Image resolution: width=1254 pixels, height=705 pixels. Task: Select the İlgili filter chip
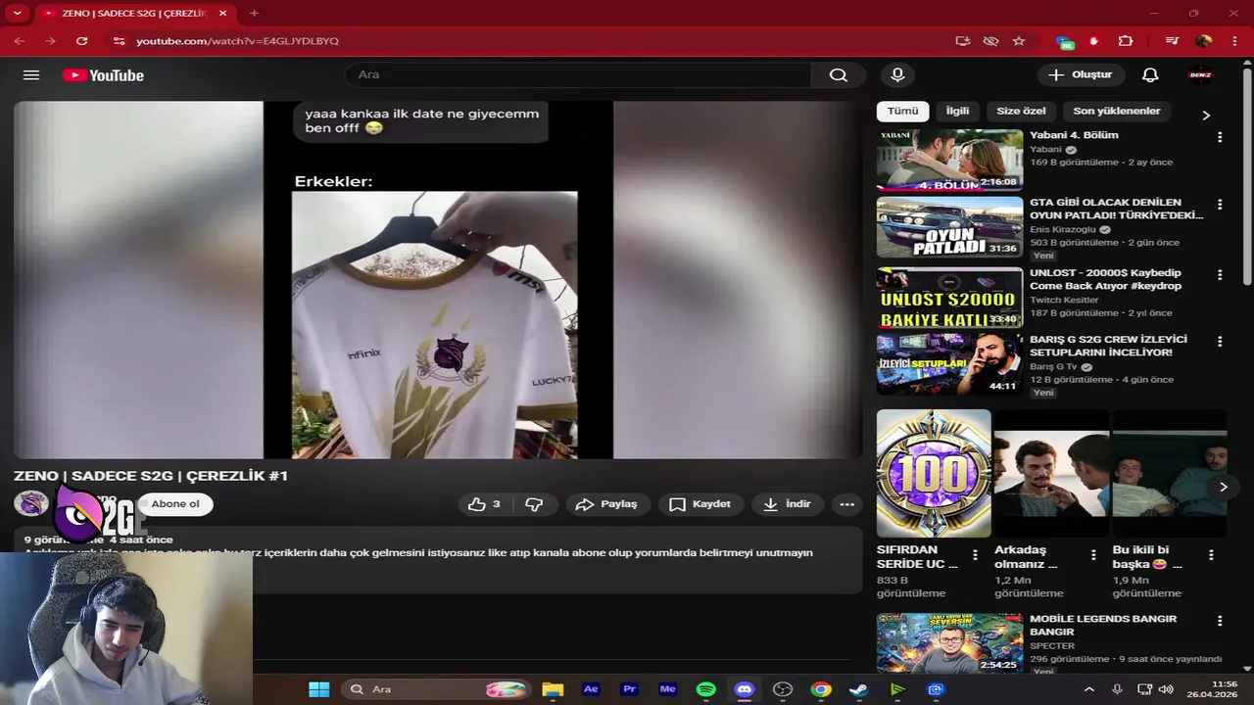click(x=957, y=112)
